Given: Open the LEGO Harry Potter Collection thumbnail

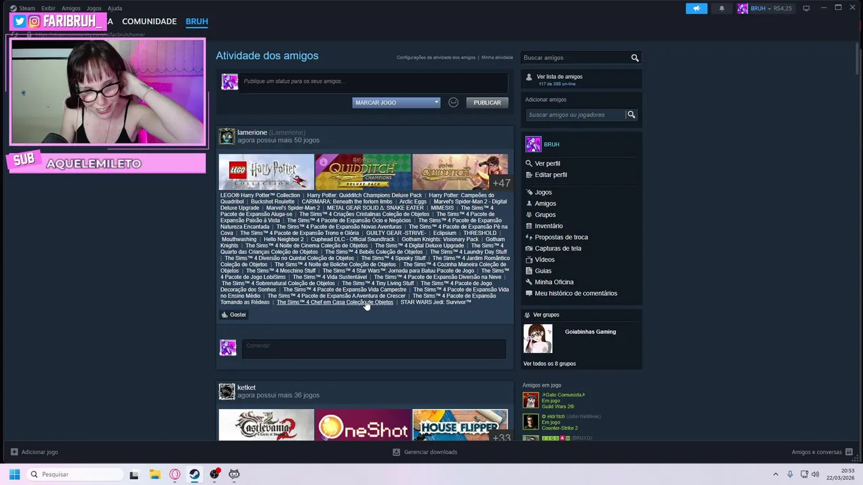Looking at the screenshot, I should [266, 172].
